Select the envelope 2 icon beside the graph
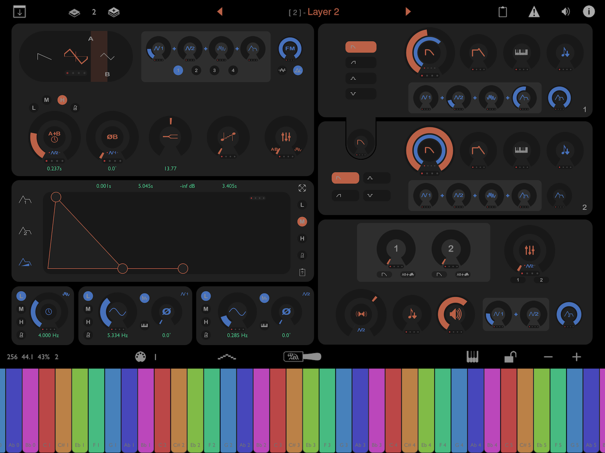Screen dimensions: 605x453 pos(25,231)
